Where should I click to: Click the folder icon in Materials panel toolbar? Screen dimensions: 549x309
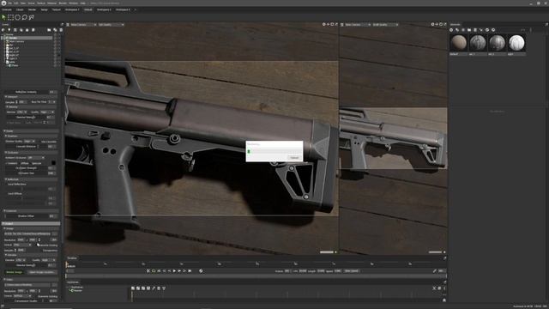469,30
